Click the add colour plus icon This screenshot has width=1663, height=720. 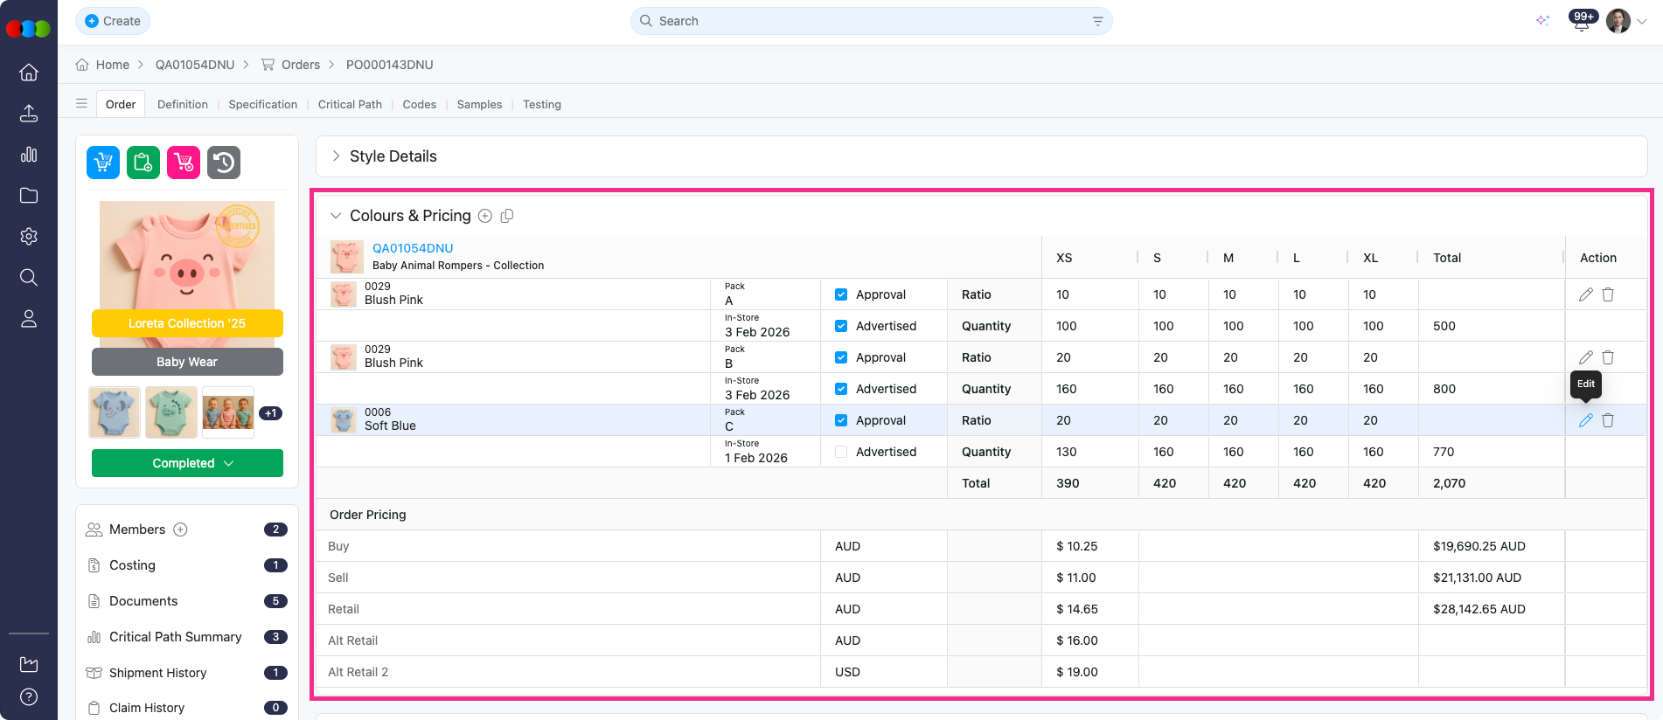click(485, 216)
